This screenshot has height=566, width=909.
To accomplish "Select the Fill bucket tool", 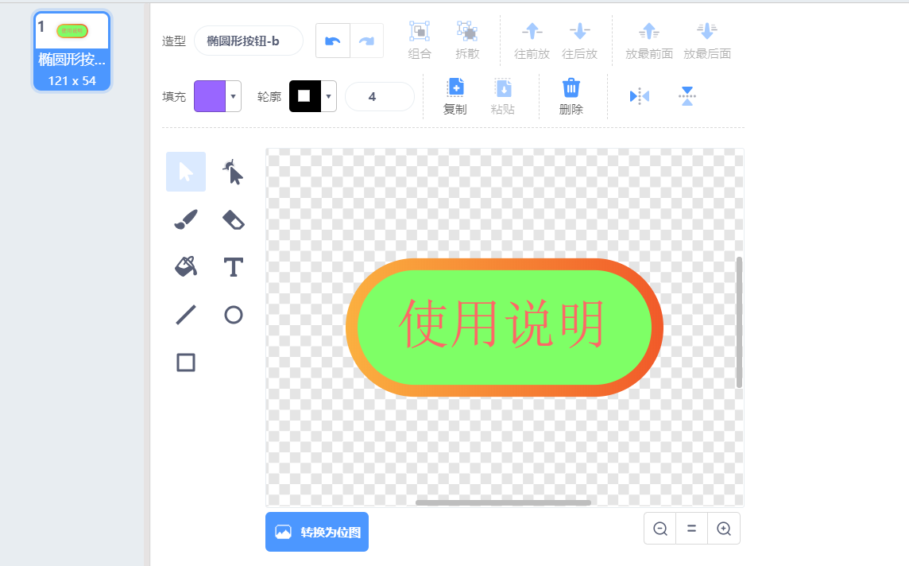I will point(186,267).
